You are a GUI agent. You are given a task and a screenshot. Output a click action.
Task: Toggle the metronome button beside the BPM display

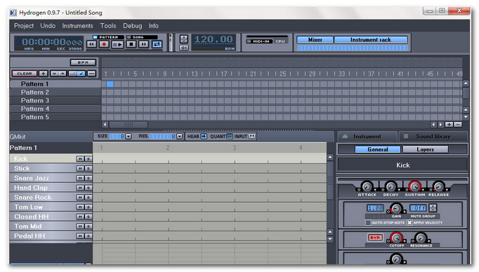point(183,48)
